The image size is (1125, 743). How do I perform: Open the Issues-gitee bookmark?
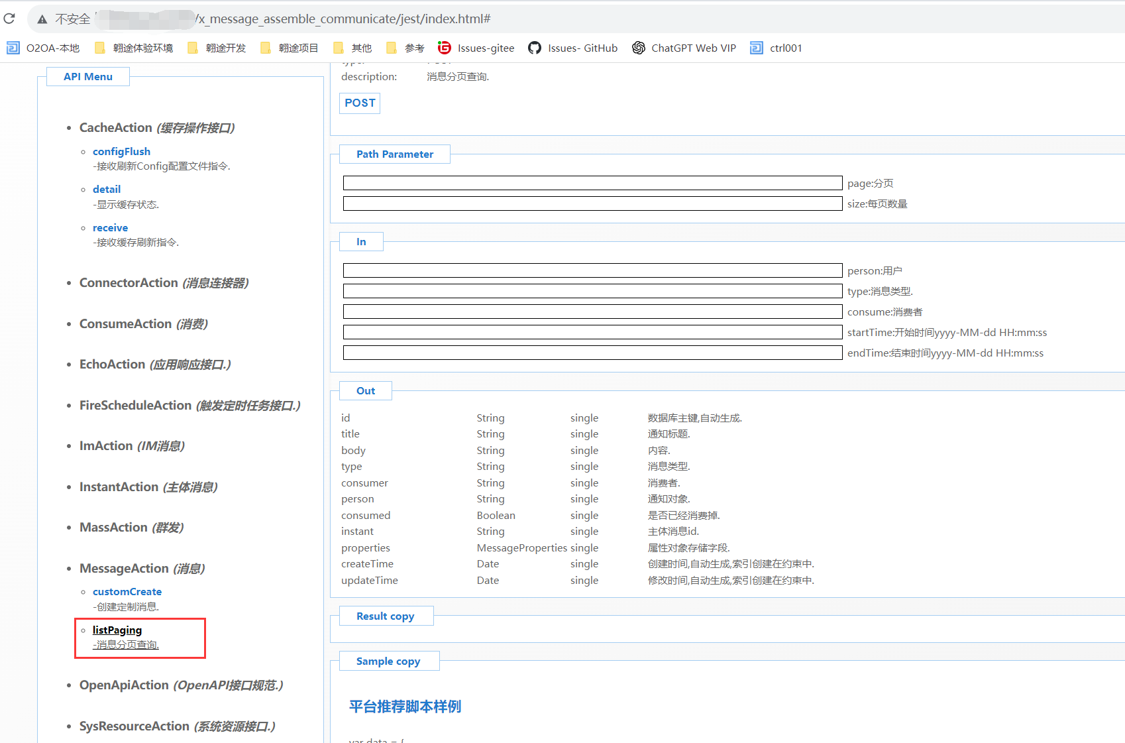point(476,48)
